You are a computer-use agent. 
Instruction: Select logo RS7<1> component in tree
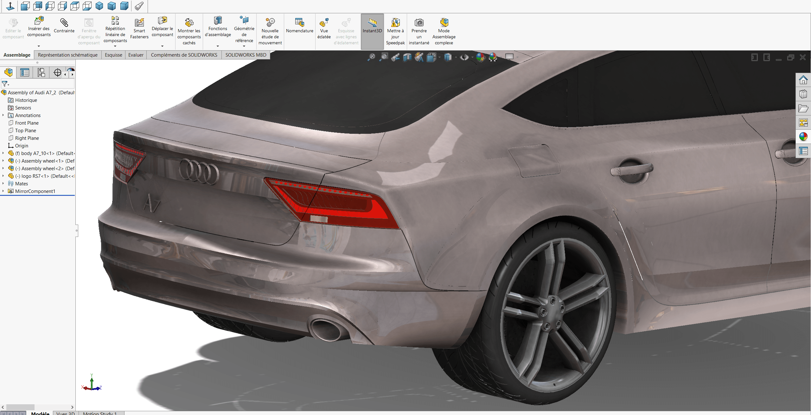41,176
